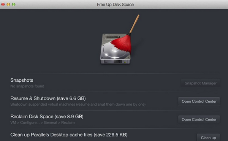Click Clean up for Parallels cache files
Image resolution: width=228 pixels, height=141 pixels.
[x=208, y=137]
